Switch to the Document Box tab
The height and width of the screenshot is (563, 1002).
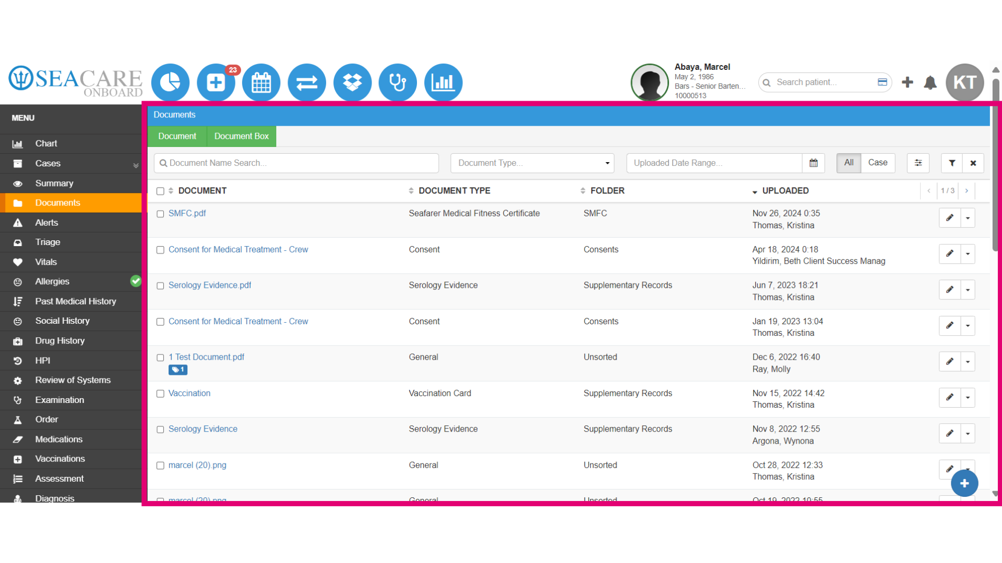pos(241,136)
